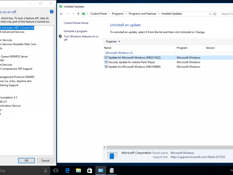Viewport: 233px width, 175px height.
Task: Launch Microsoft Edge from the taskbar
Action: [x=67, y=171]
